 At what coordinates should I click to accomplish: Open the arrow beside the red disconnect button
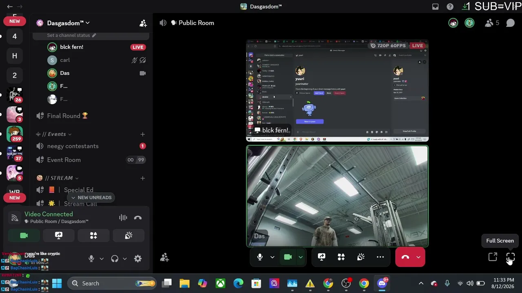(x=418, y=257)
